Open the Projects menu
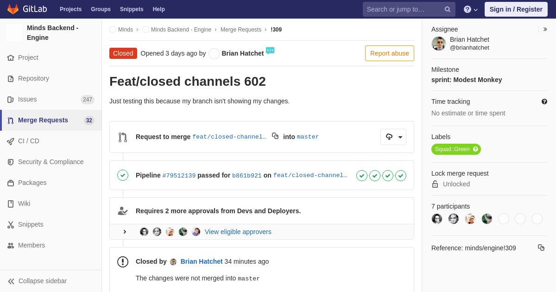The image size is (556, 292). 70,9
